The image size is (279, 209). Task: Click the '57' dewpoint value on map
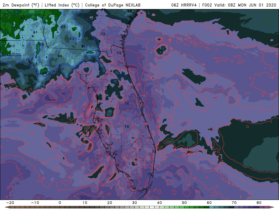pos(23,18)
